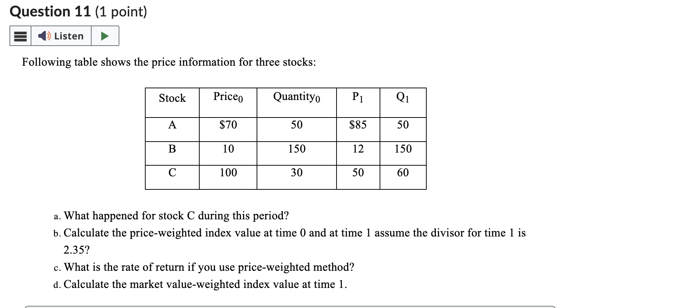This screenshot has height=308, width=684.
Task: Select the Q1 column header cell
Action: 402,97
